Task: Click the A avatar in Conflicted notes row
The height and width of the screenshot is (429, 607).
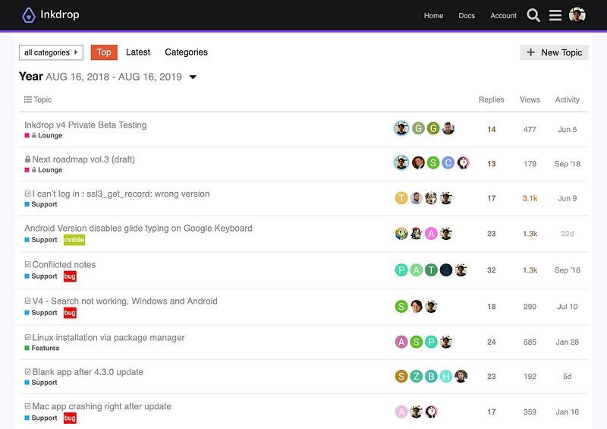Action: click(x=416, y=270)
